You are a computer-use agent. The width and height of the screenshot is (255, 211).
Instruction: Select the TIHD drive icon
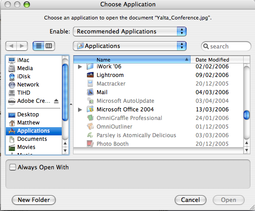point(12,93)
